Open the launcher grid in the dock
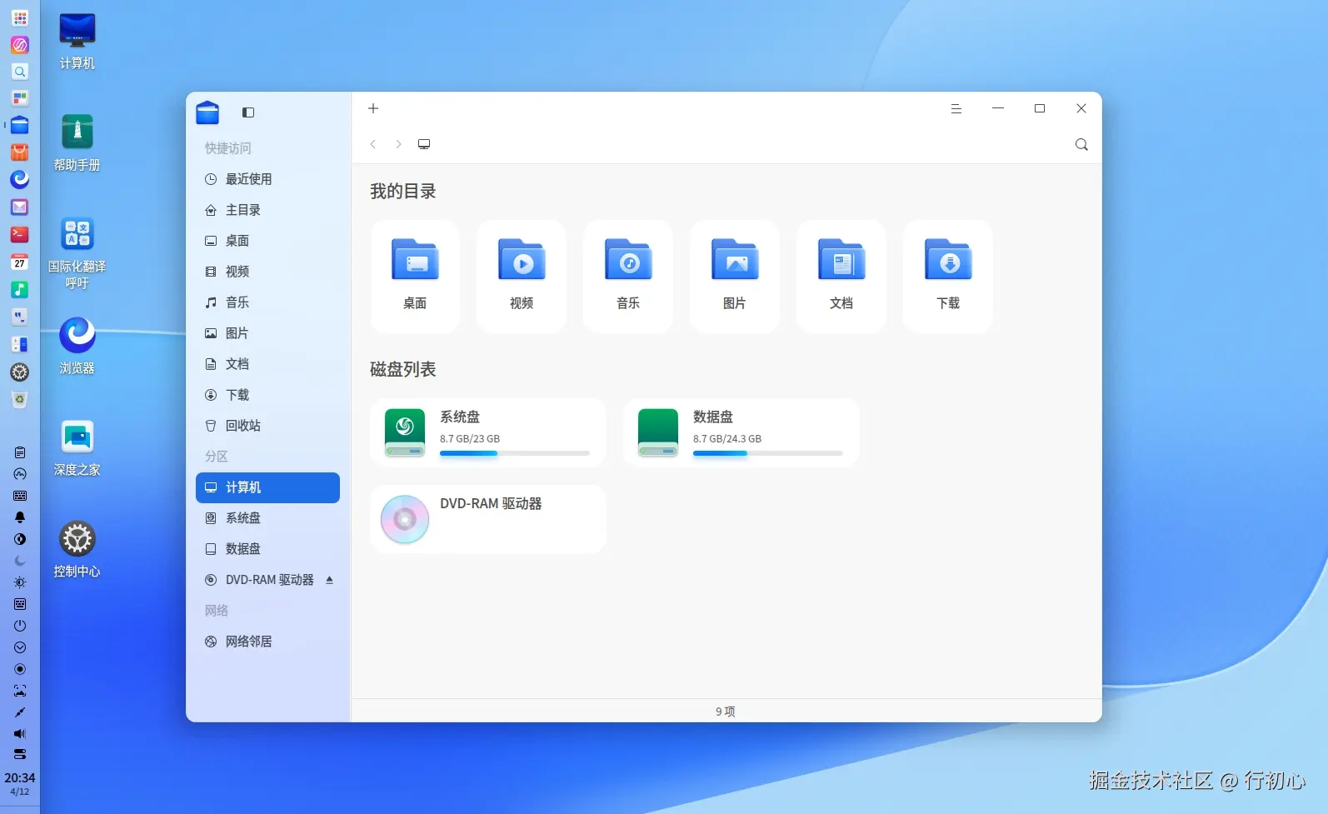 point(20,17)
